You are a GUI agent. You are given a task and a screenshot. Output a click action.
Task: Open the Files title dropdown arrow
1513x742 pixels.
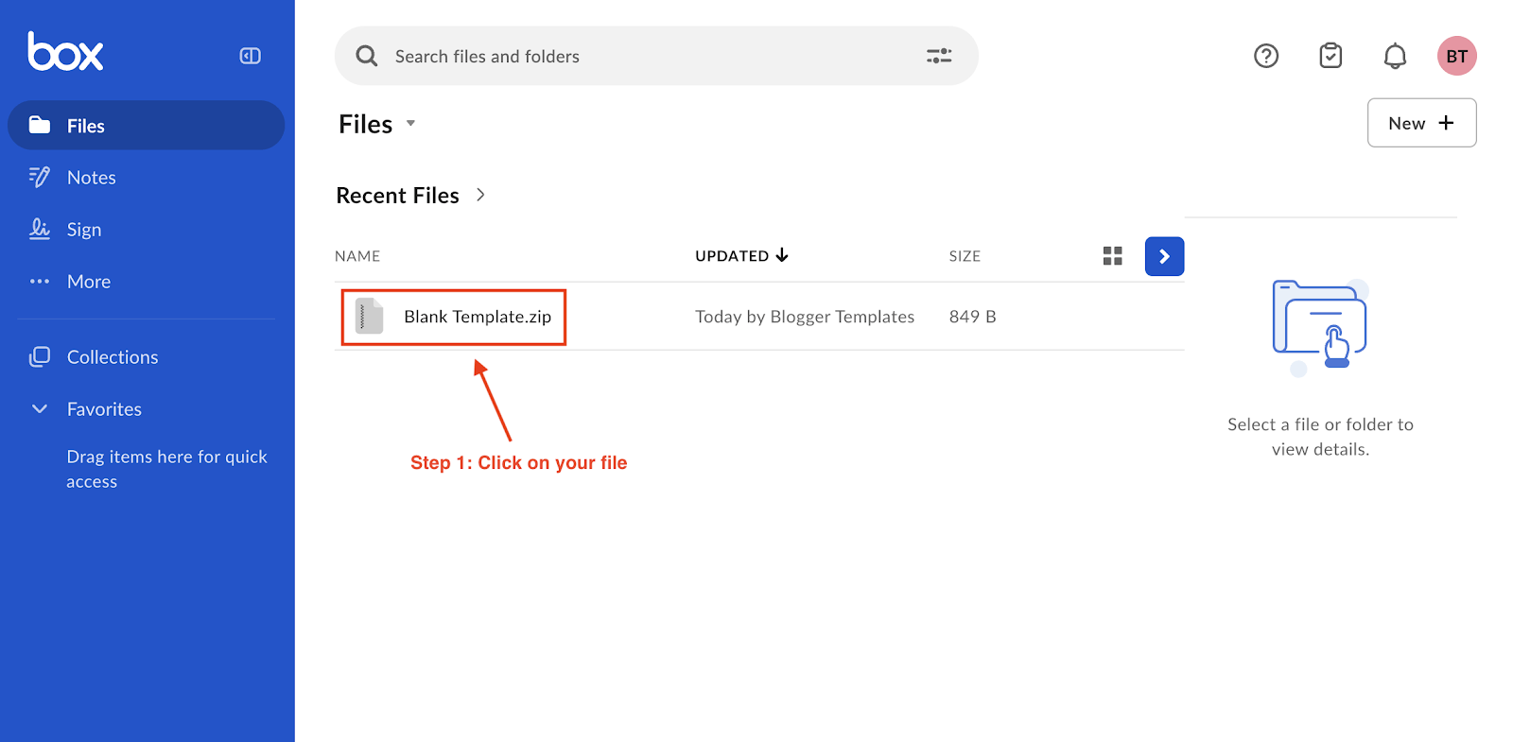(x=410, y=123)
